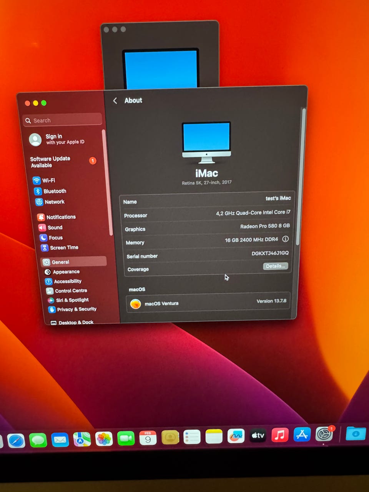Click the sidebar scrollbar
The image size is (369, 492).
click(x=107, y=183)
